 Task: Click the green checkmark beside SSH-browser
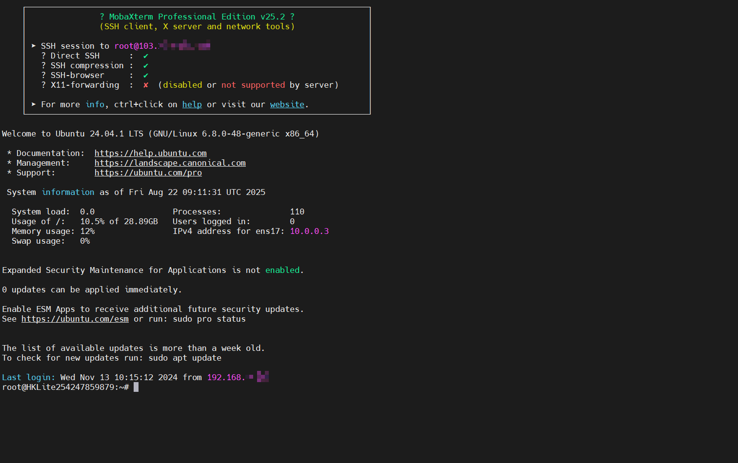tap(145, 76)
